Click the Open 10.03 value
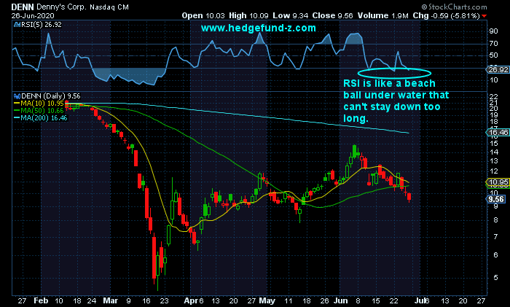Image resolution: width=510 pixels, height=307 pixels. point(203,15)
